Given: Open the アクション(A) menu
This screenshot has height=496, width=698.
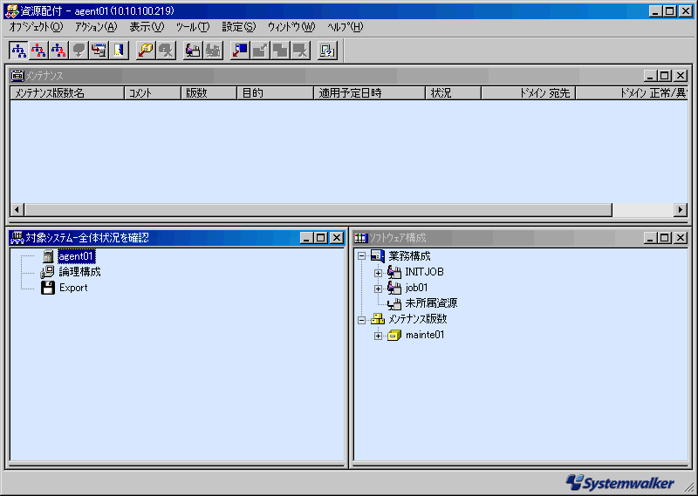Looking at the screenshot, I should [x=96, y=27].
